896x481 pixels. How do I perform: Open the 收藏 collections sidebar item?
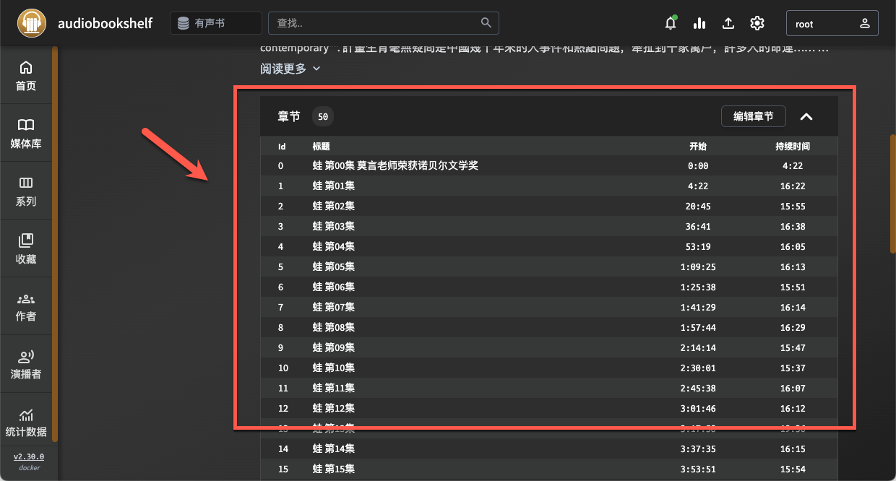(x=26, y=249)
